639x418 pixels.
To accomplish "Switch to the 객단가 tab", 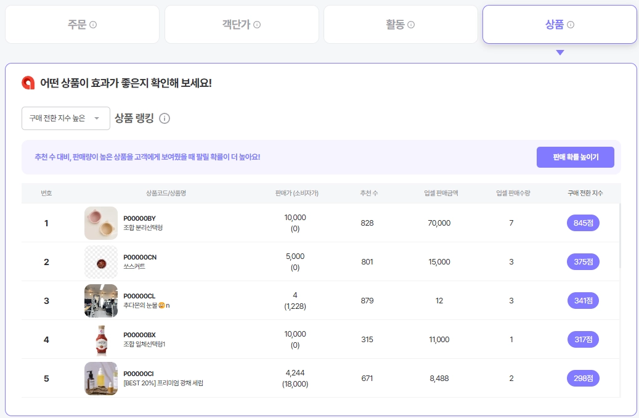I will coord(242,25).
